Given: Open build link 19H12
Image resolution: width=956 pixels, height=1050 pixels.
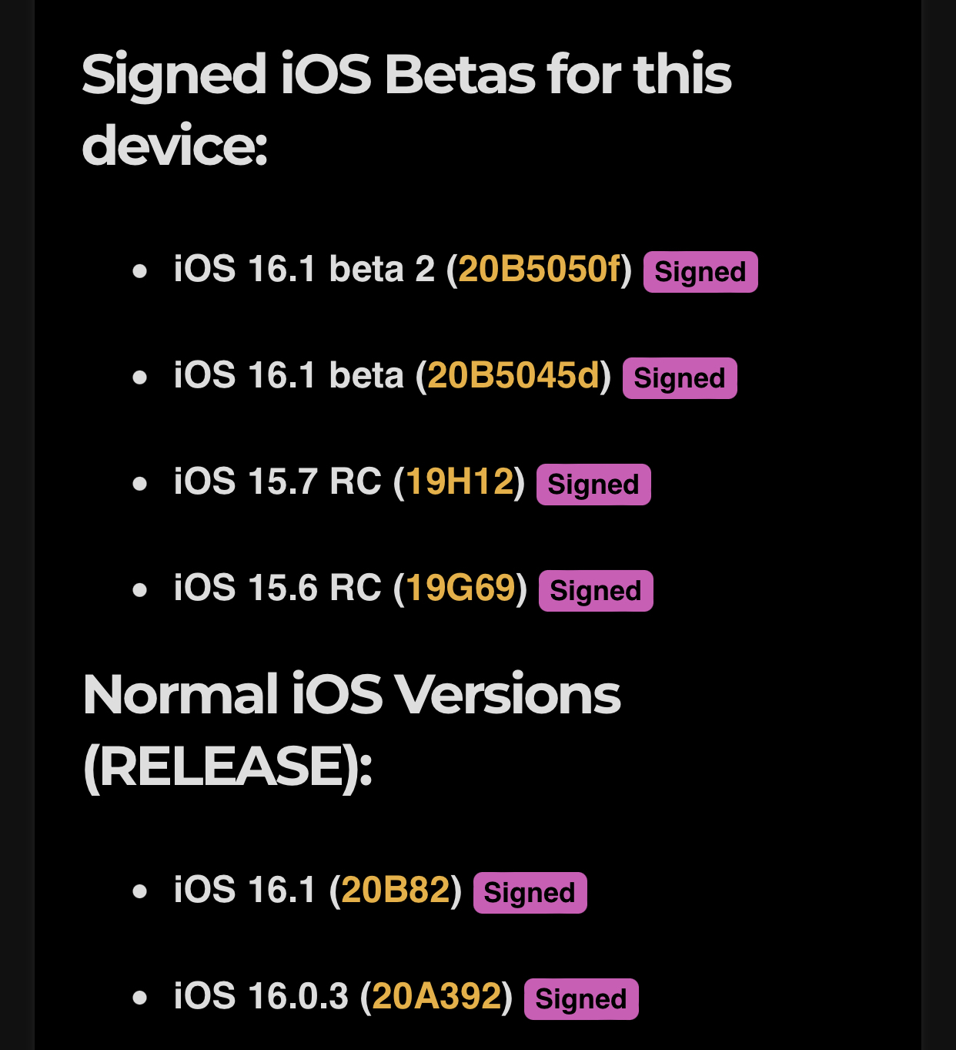Looking at the screenshot, I should pyautogui.click(x=460, y=482).
